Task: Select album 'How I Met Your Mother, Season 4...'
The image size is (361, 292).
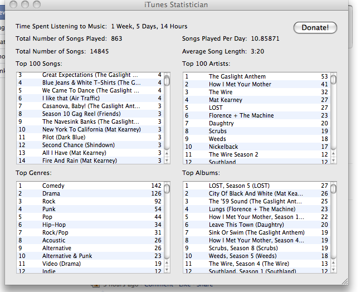Action: [257, 240]
